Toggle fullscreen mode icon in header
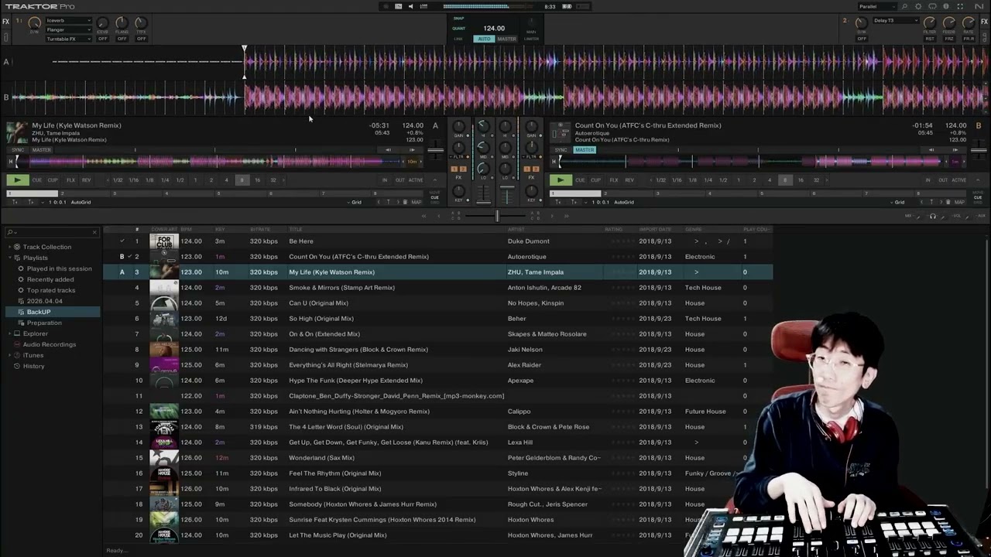 (x=960, y=6)
